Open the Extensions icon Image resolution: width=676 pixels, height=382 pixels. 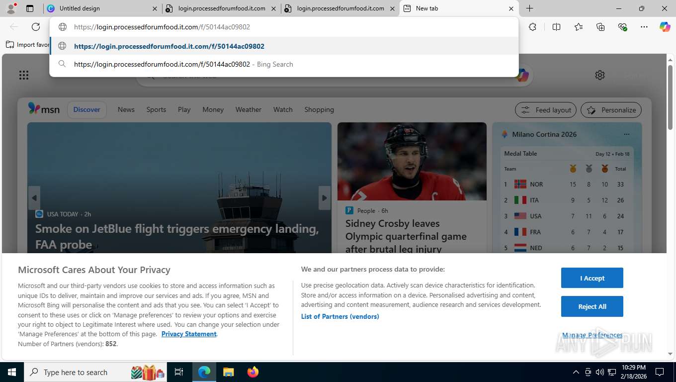pos(533,27)
